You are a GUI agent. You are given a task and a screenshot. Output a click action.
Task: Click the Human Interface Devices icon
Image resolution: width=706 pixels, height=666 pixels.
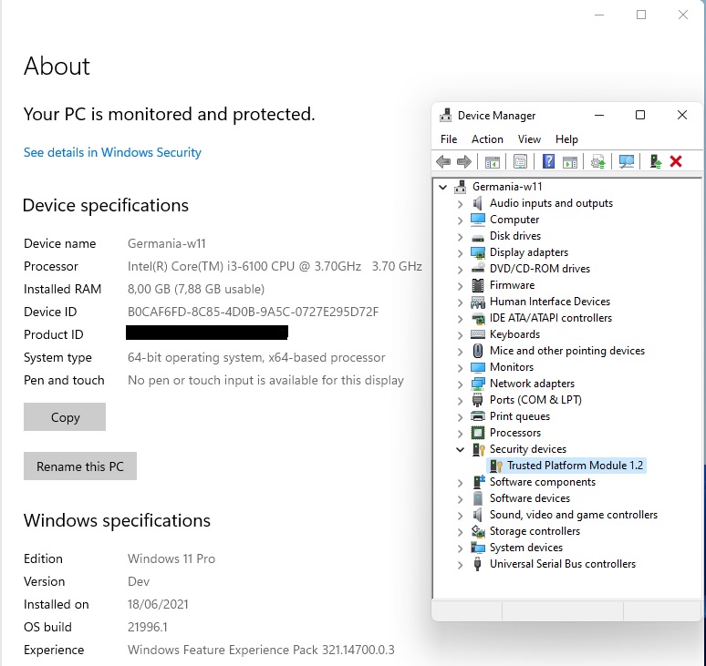(x=478, y=302)
